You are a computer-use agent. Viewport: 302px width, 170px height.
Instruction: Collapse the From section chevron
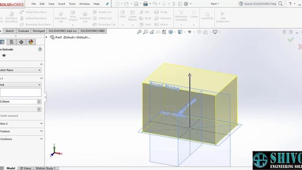point(41,64)
